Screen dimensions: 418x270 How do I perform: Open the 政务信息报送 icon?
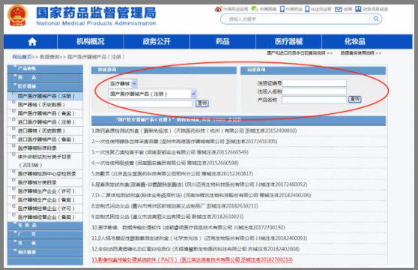pos(358,9)
